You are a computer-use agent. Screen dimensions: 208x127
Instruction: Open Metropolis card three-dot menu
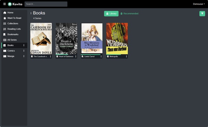pyautogui.click(x=126, y=57)
